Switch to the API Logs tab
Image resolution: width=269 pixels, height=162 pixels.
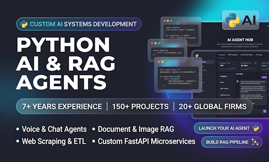click(259, 55)
